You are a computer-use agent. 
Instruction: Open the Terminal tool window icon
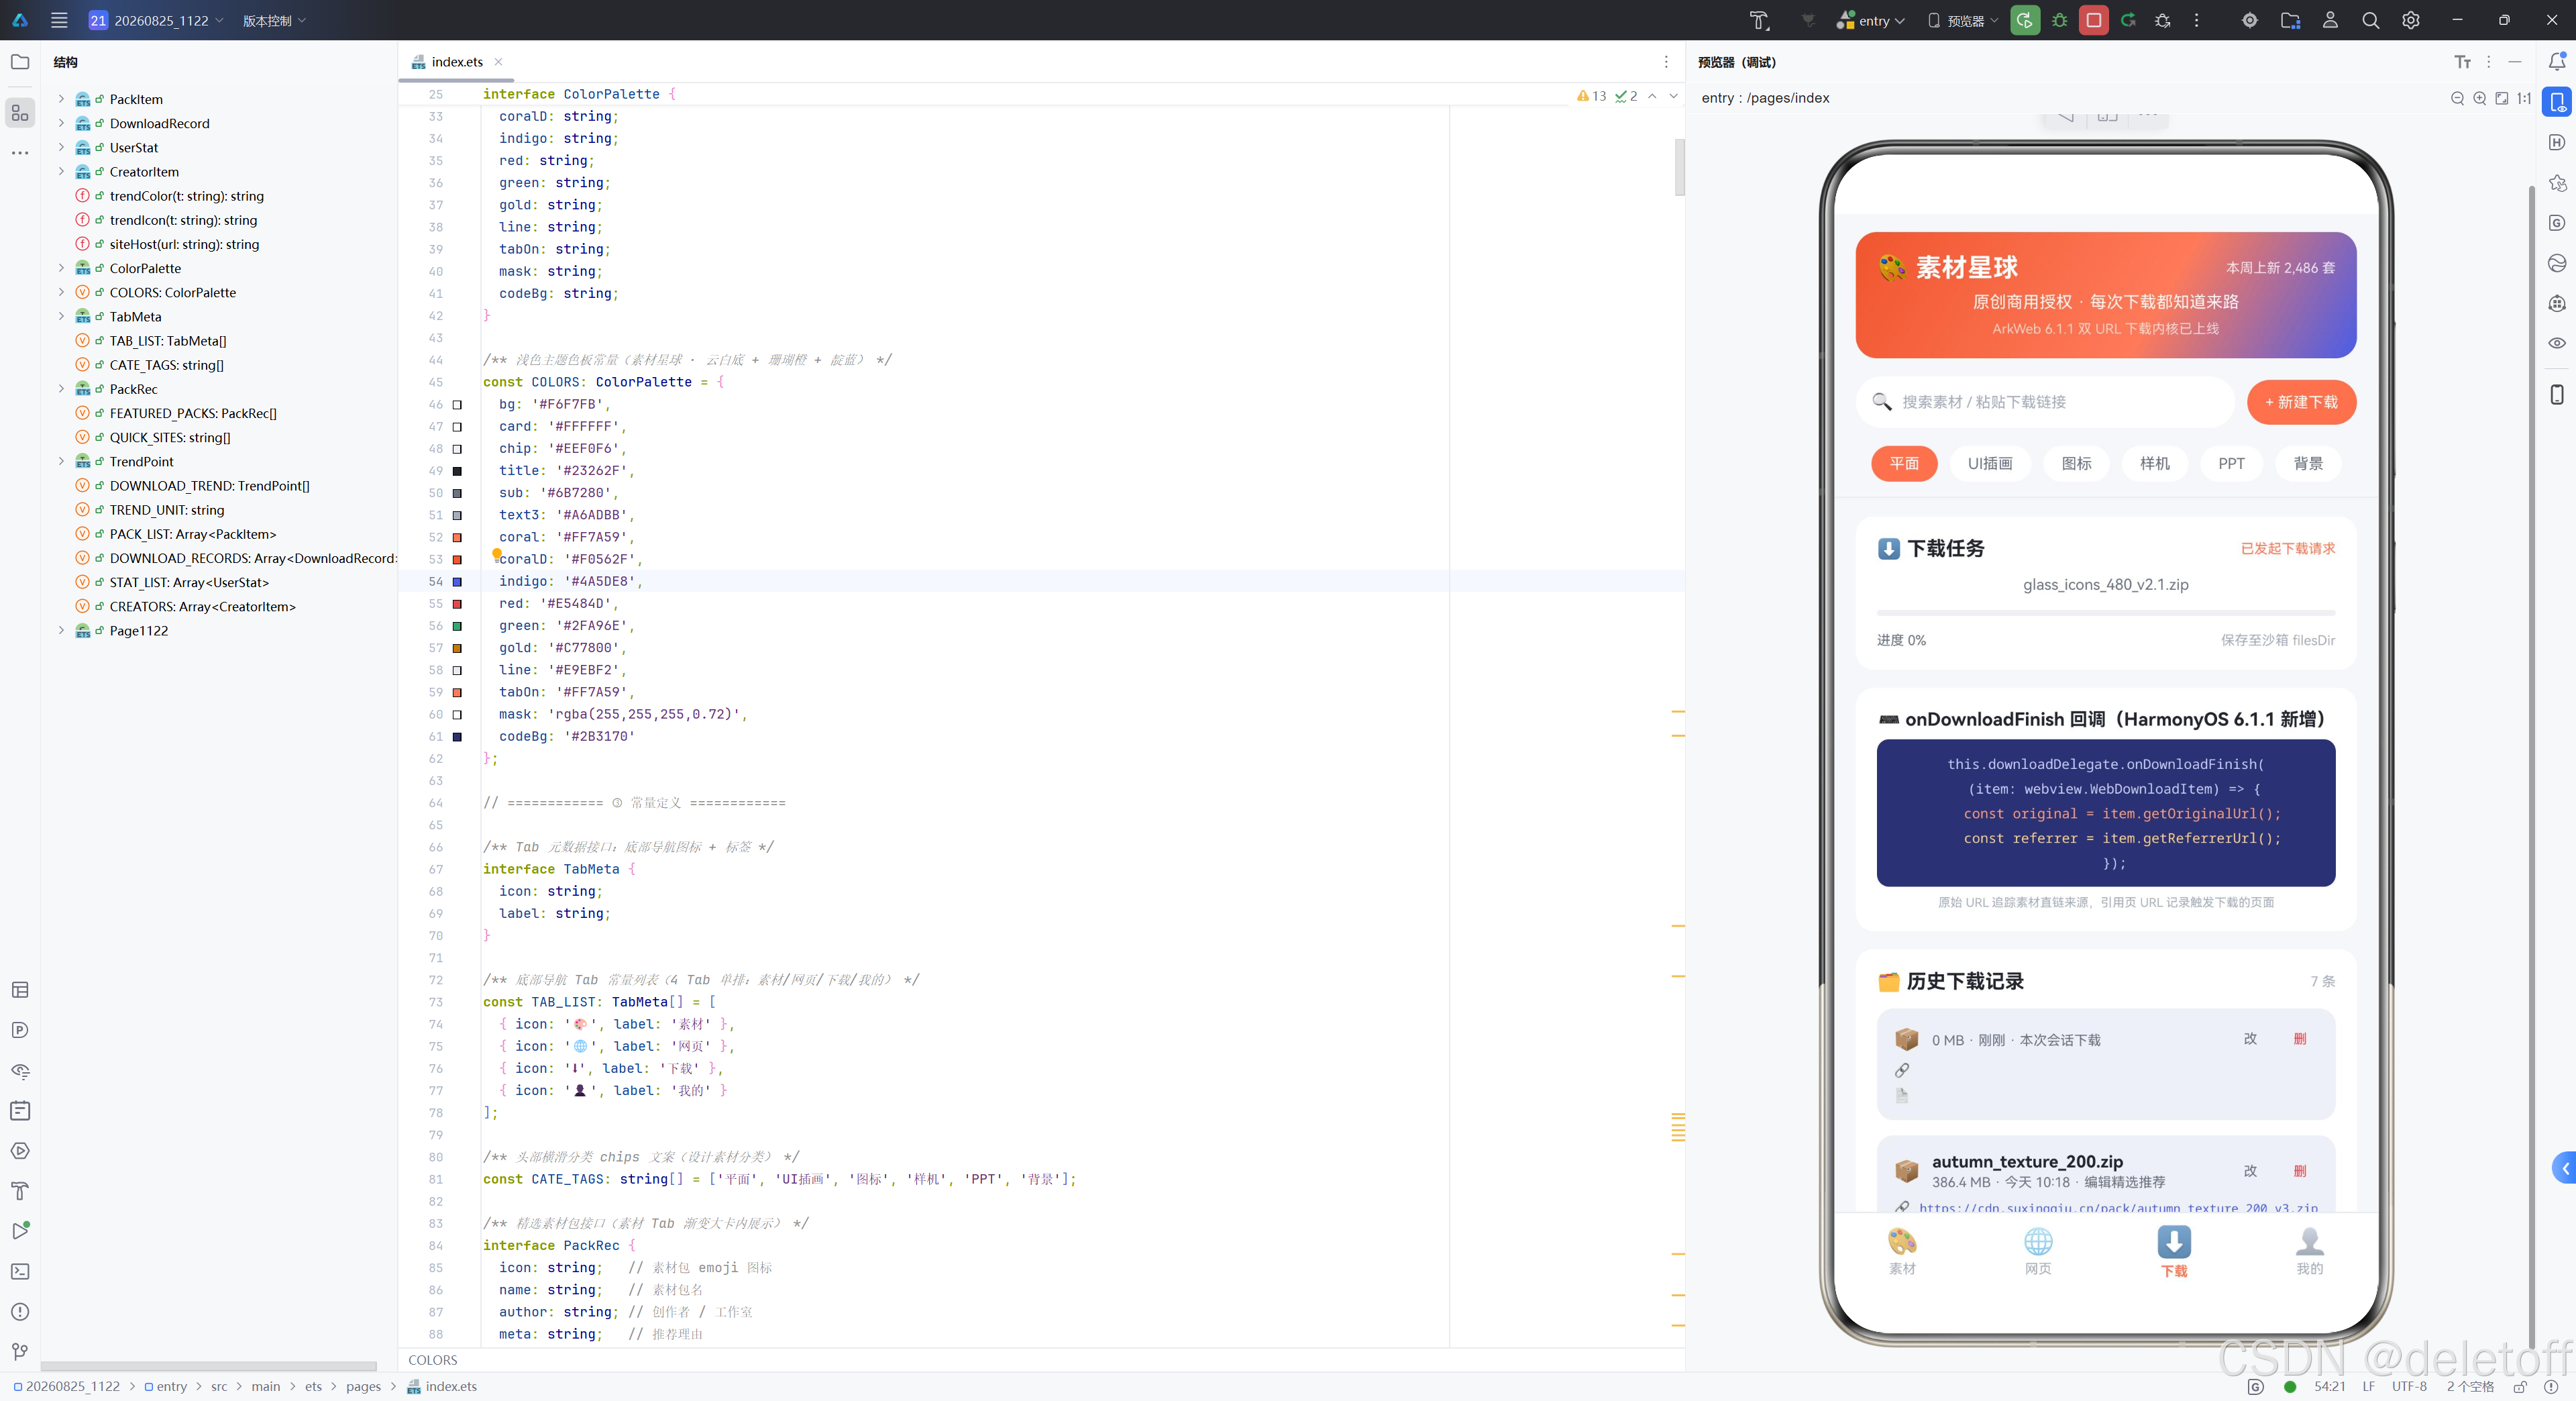(20, 1271)
